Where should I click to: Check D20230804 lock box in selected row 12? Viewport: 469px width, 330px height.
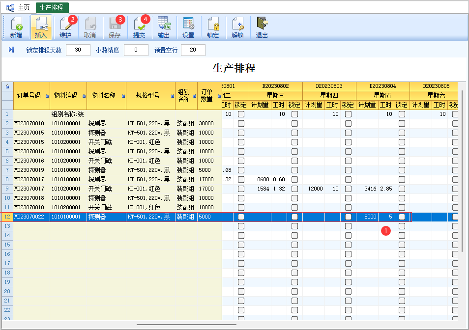[402, 217]
